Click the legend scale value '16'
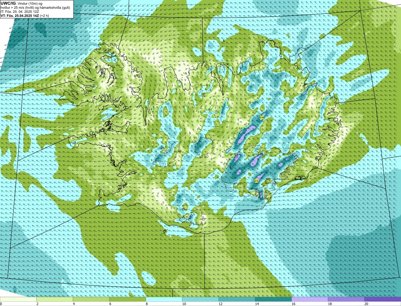 (293, 304)
